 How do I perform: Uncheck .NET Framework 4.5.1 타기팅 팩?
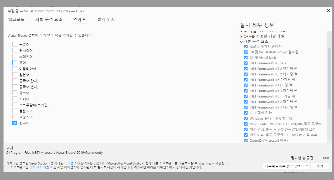click(246, 91)
